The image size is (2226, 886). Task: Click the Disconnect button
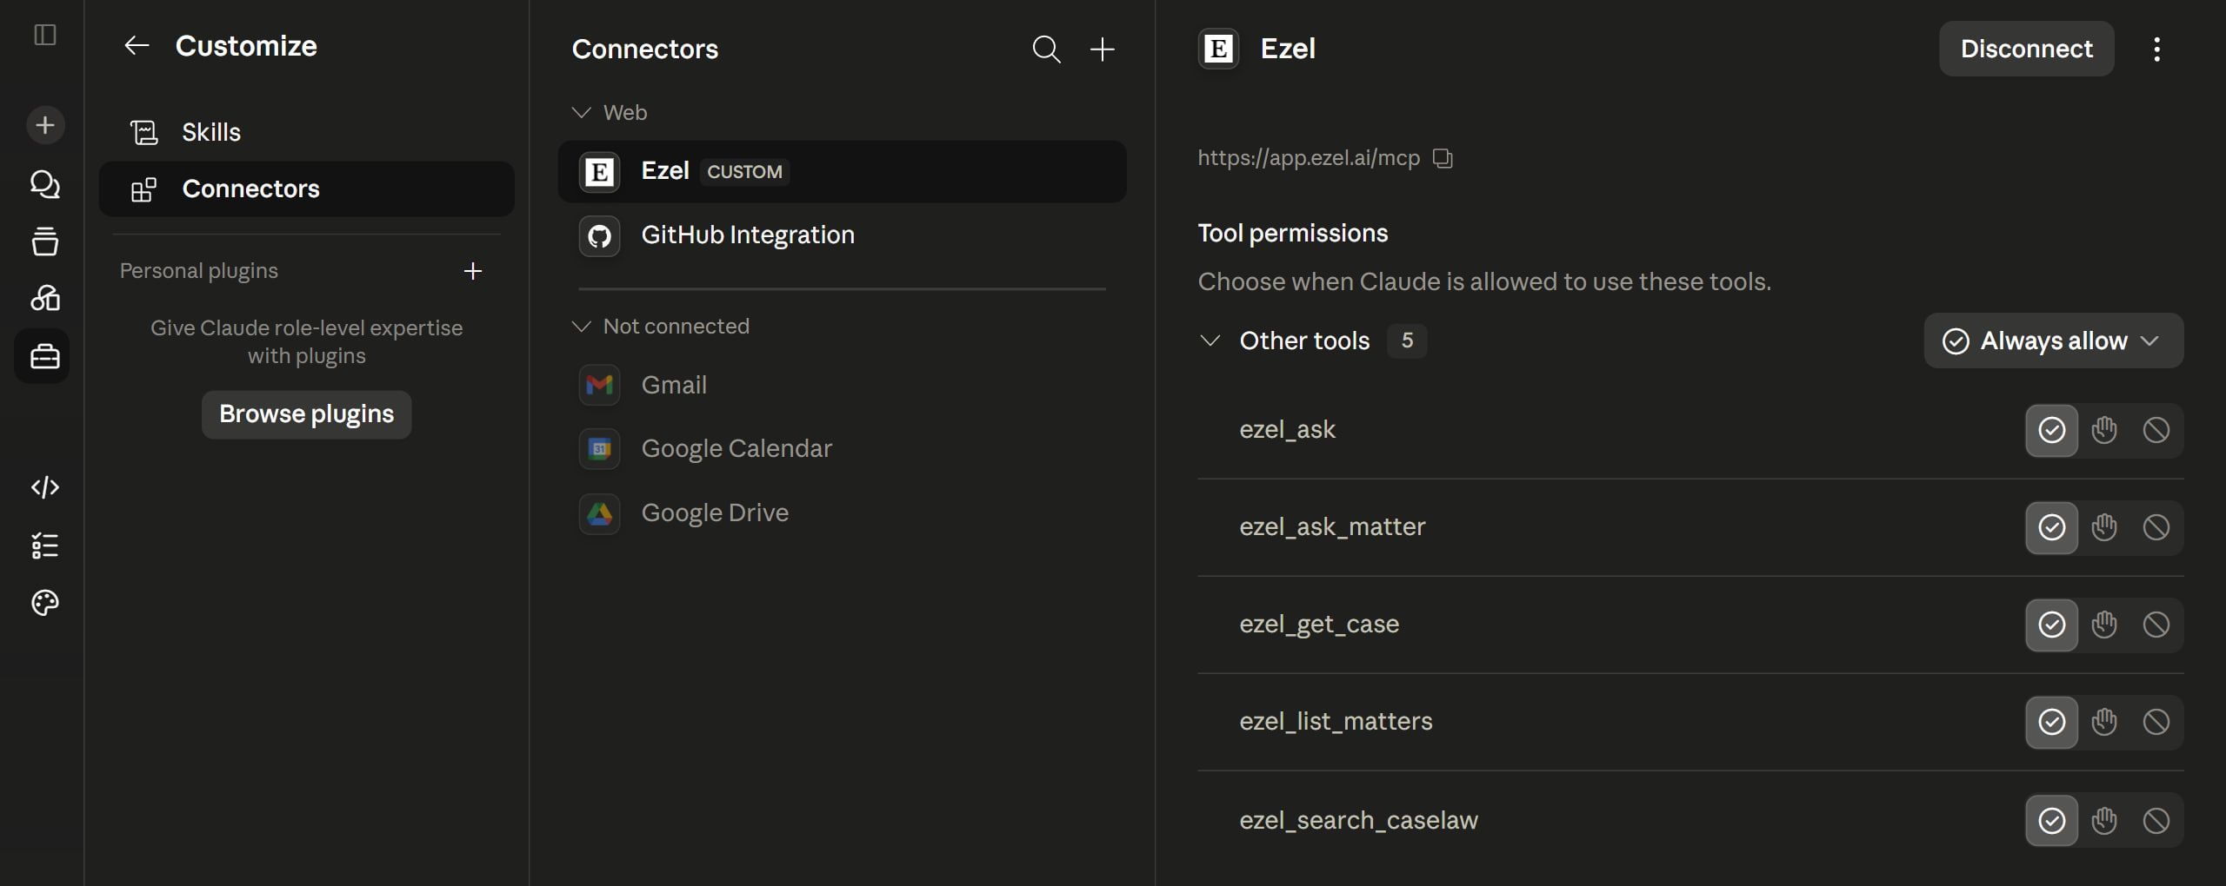point(2026,49)
